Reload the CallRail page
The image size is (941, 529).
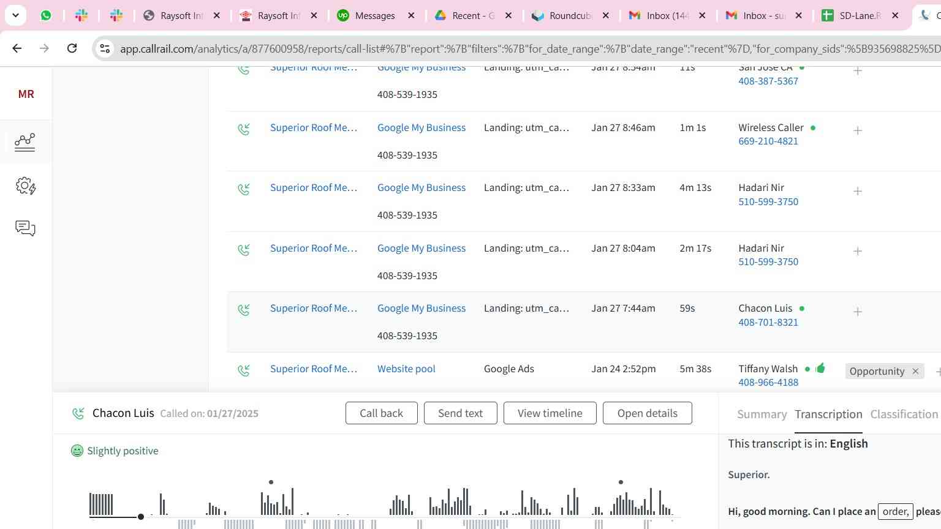(x=72, y=48)
